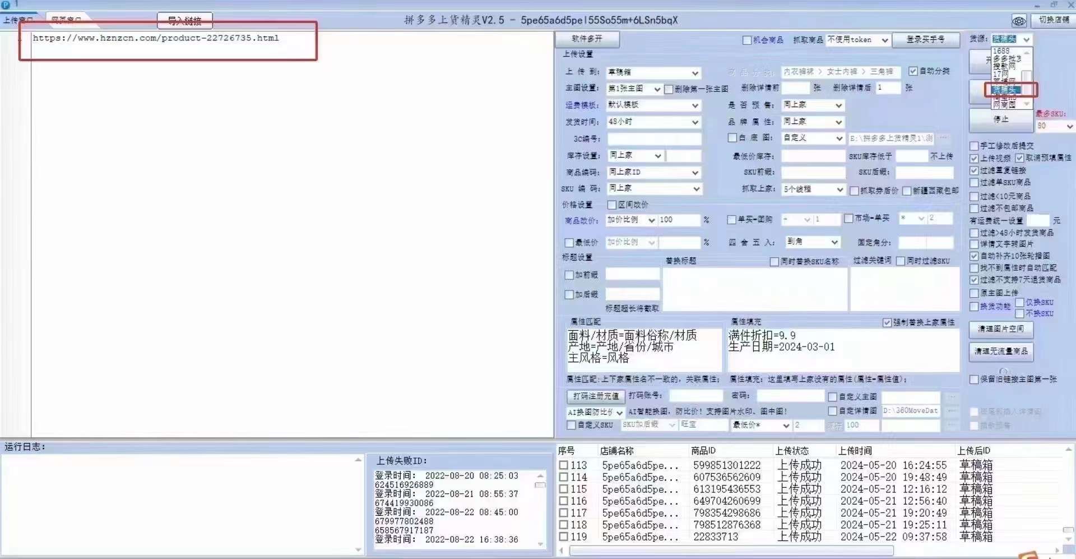Uncheck 取消预填属性 checkbox

[1020, 159]
